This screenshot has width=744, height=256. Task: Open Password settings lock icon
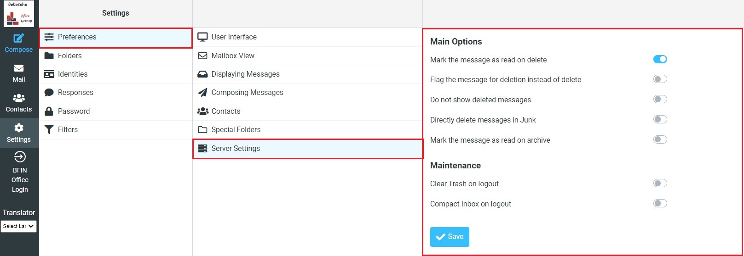point(49,111)
